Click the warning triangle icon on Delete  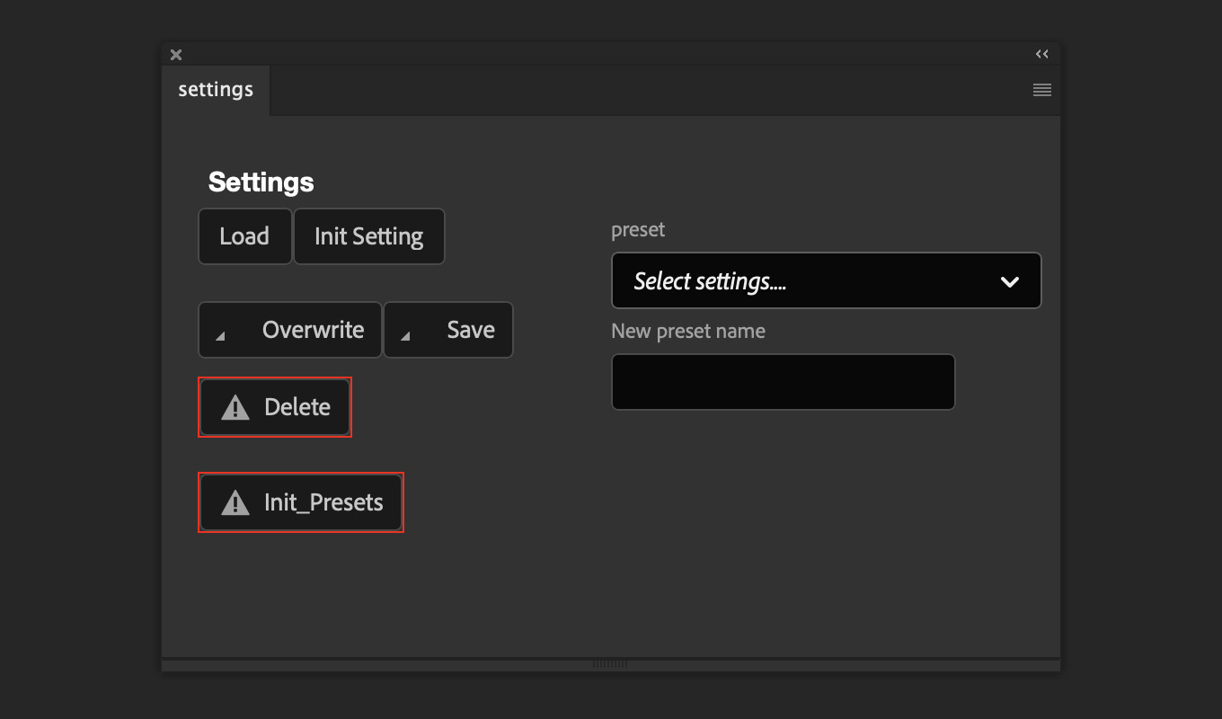(x=235, y=408)
